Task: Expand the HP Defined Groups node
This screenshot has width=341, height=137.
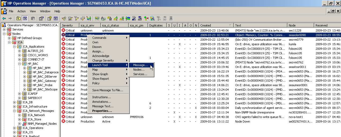Action: point(9,38)
